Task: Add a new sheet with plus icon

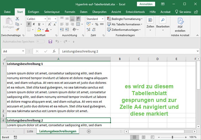Action: tap(89, 131)
